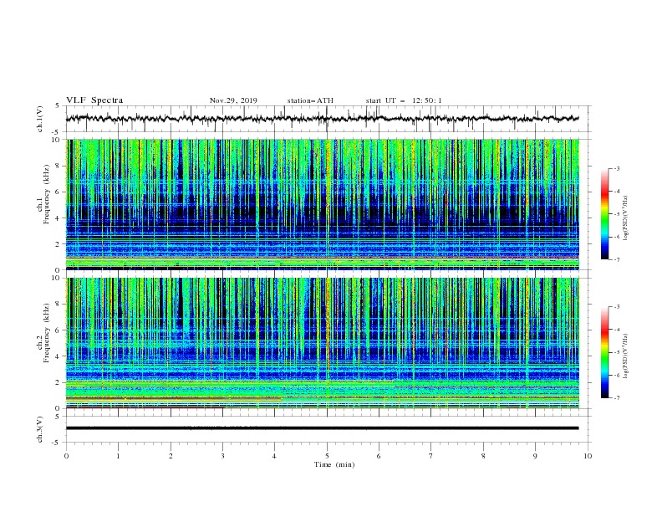Click time axis tick label "9"
Viewport: 662px width, 512px height.
tap(535, 456)
